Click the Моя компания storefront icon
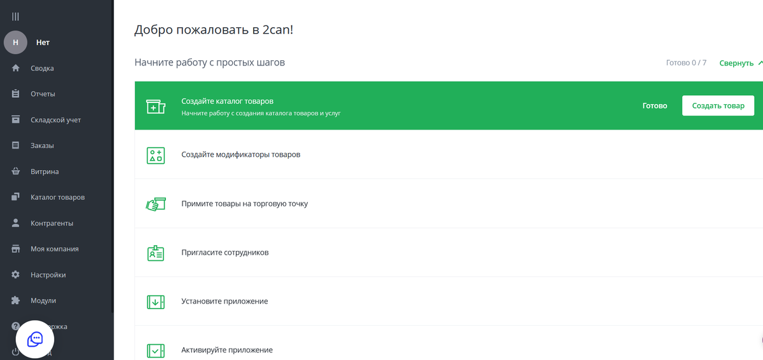Viewport: 763px width, 360px height. click(16, 249)
